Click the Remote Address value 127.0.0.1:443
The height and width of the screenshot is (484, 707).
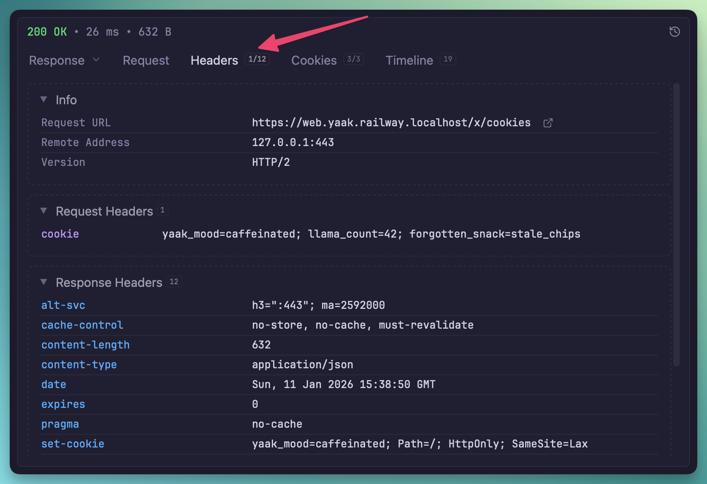coord(292,143)
